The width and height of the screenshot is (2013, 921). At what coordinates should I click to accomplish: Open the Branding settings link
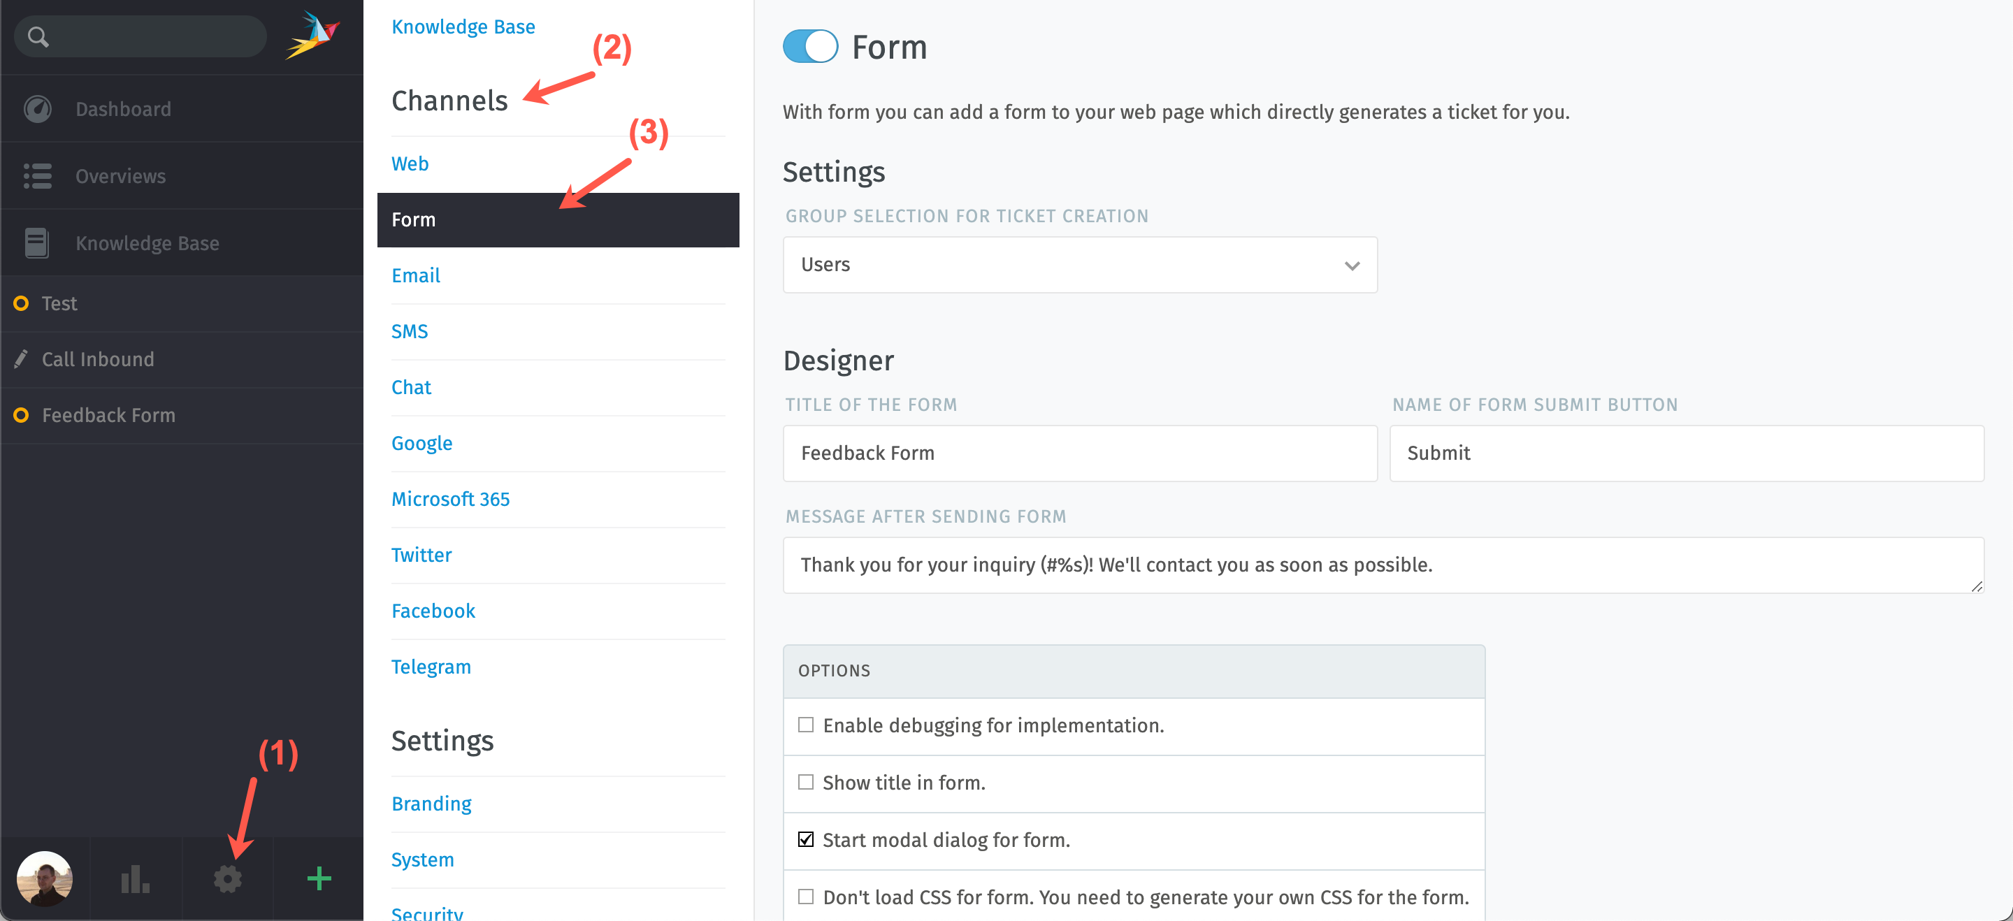click(x=431, y=803)
